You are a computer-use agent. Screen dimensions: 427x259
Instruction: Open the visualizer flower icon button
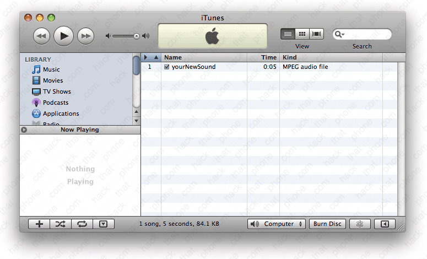click(x=359, y=224)
